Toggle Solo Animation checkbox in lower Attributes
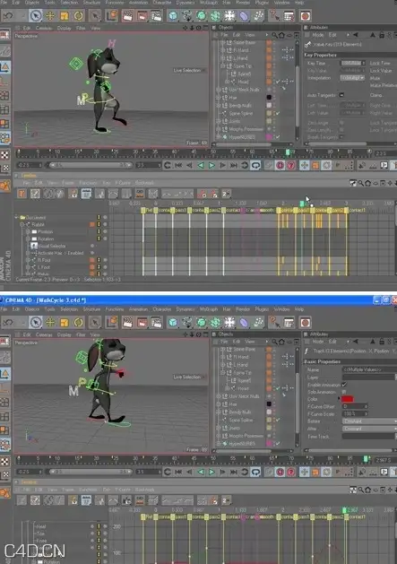397x564 pixels. (344, 392)
